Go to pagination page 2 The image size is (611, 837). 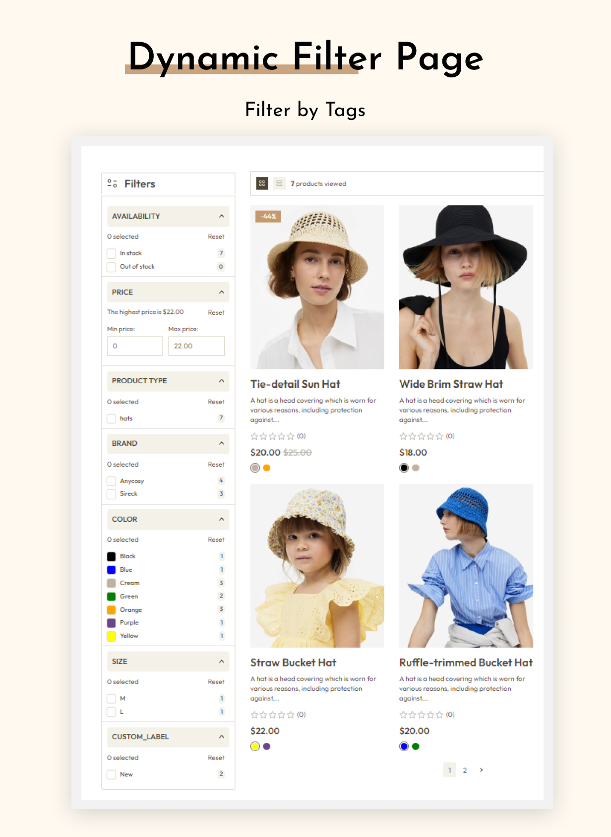point(465,770)
